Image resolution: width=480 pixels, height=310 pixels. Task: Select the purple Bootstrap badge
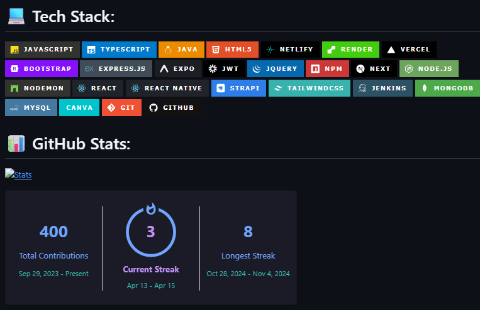(42, 69)
